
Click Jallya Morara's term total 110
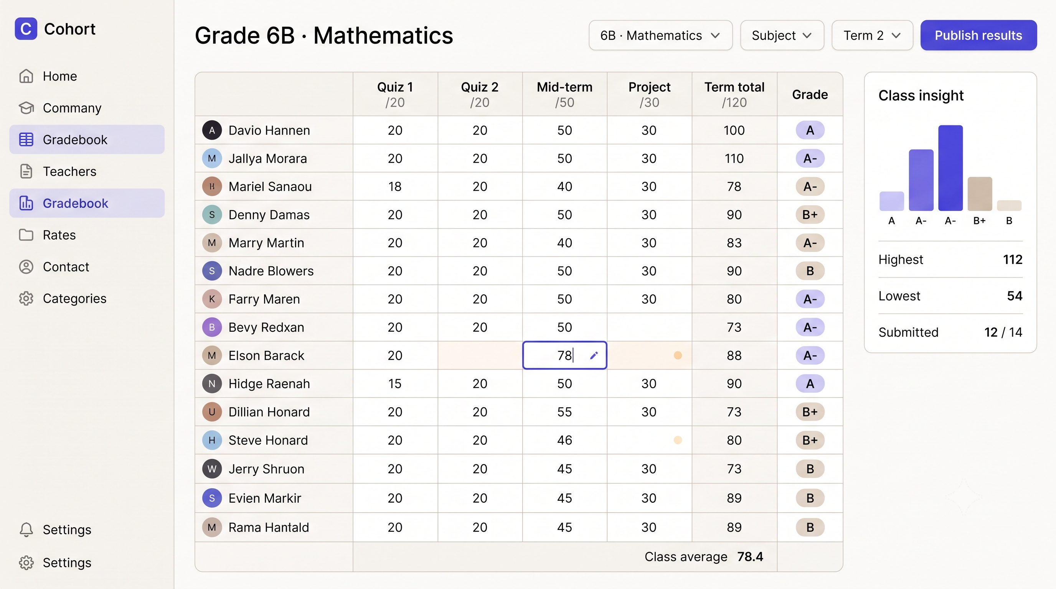(x=734, y=158)
